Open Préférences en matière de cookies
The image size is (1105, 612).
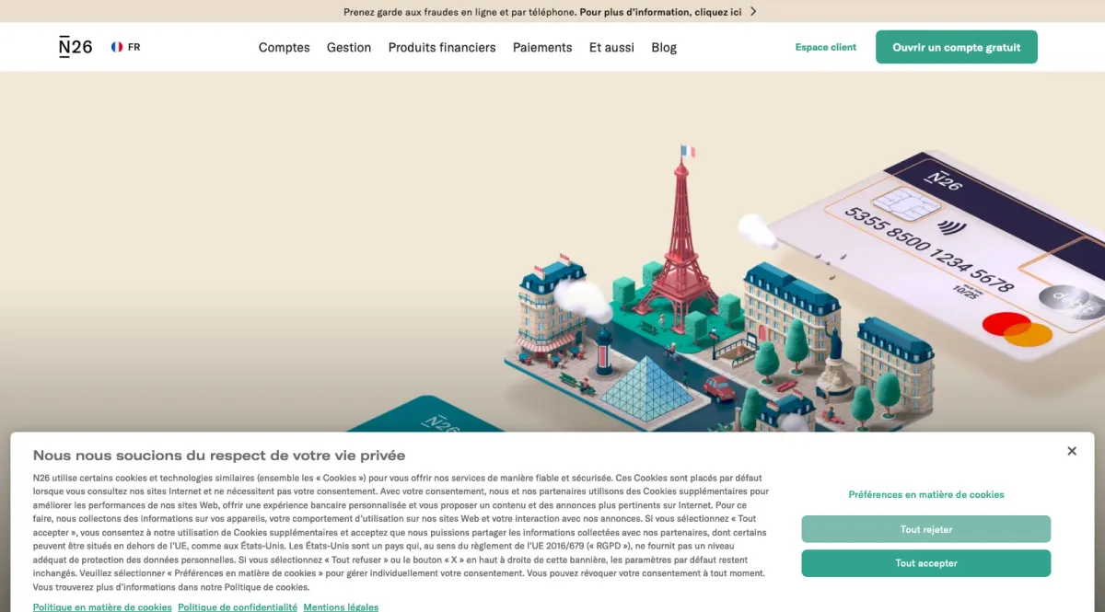click(926, 494)
